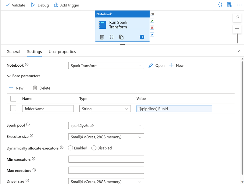Click the clone copy icon on notebook activity

tap(121, 37)
